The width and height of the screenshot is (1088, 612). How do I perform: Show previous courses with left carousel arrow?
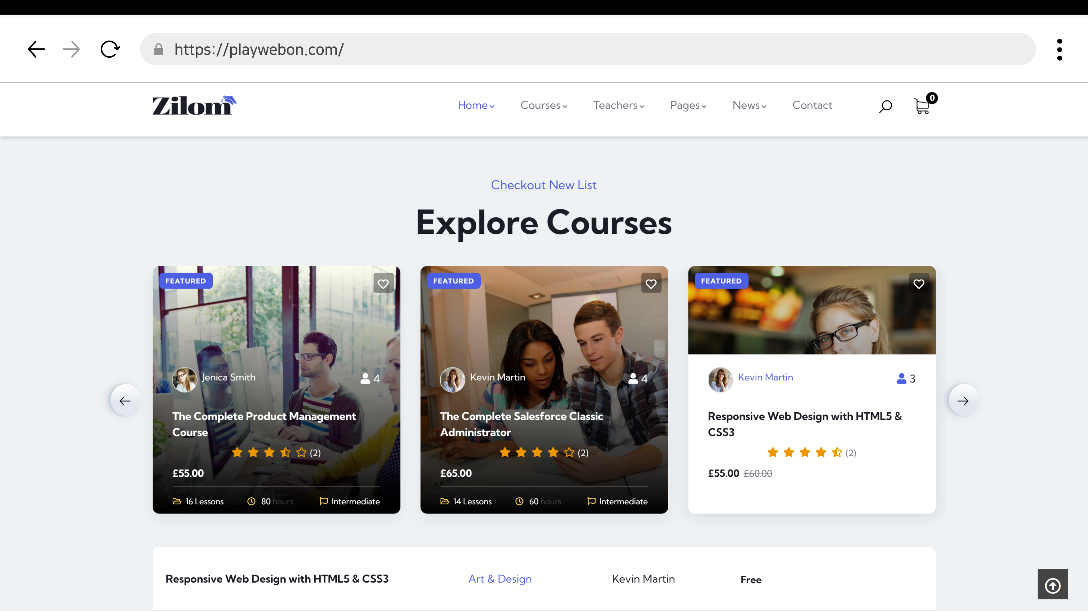coord(125,400)
